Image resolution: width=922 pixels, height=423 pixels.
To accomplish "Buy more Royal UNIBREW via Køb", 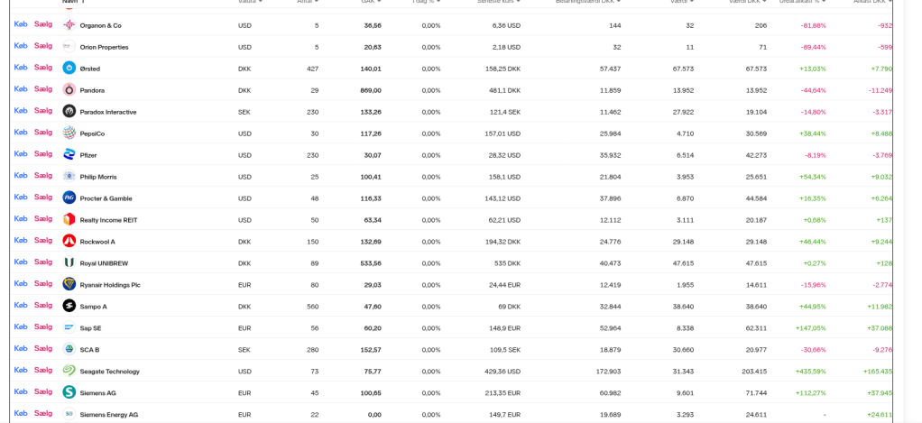I will 21,262.
